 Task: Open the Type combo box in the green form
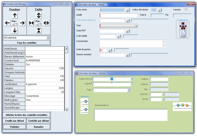click(x=129, y=90)
